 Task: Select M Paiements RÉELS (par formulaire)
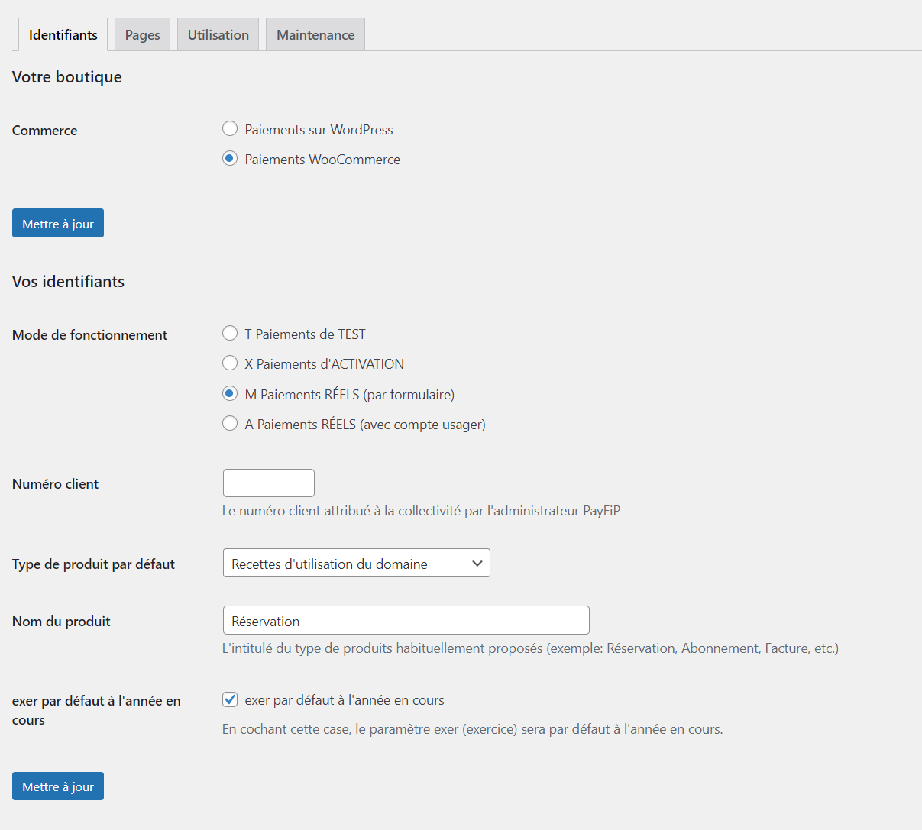coord(230,394)
